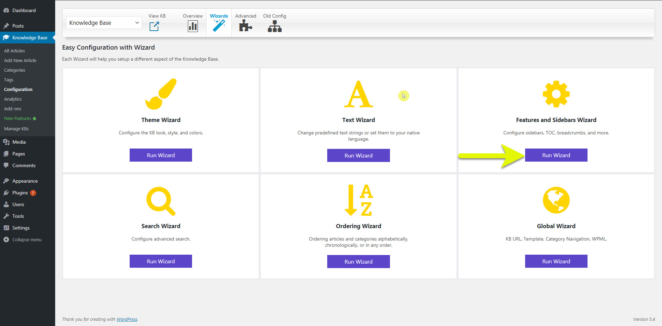This screenshot has height=326, width=662.
Task: Click the Search Wizard magnifier icon
Action: point(161,201)
